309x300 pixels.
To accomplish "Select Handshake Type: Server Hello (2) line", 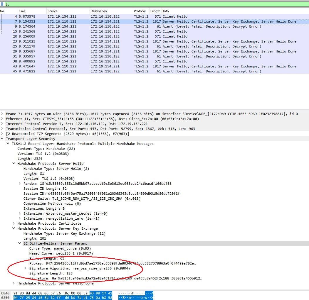I will point(56,169).
